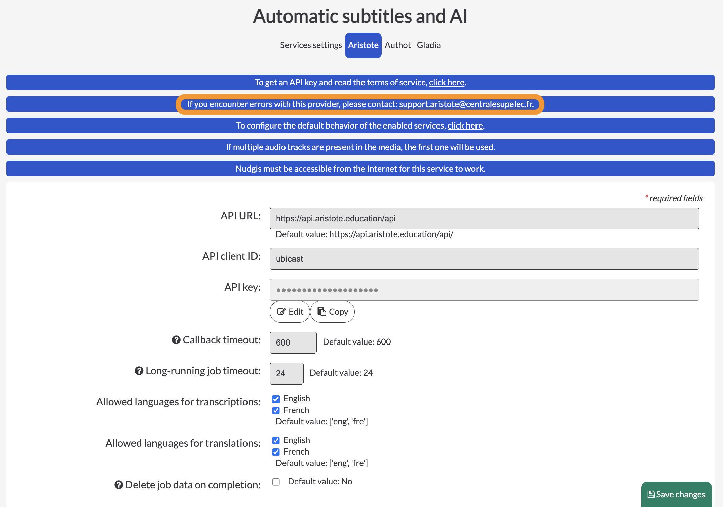Click the Copy button for API key
This screenshot has height=507, width=723.
(332, 312)
